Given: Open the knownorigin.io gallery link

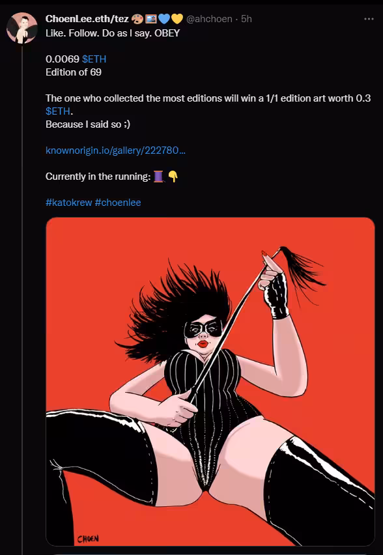Looking at the screenshot, I should pyautogui.click(x=115, y=150).
